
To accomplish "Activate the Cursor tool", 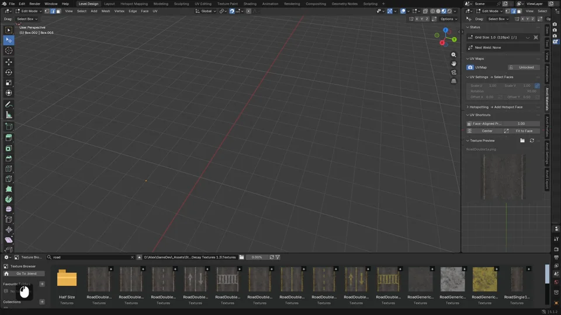I will click(x=9, y=51).
